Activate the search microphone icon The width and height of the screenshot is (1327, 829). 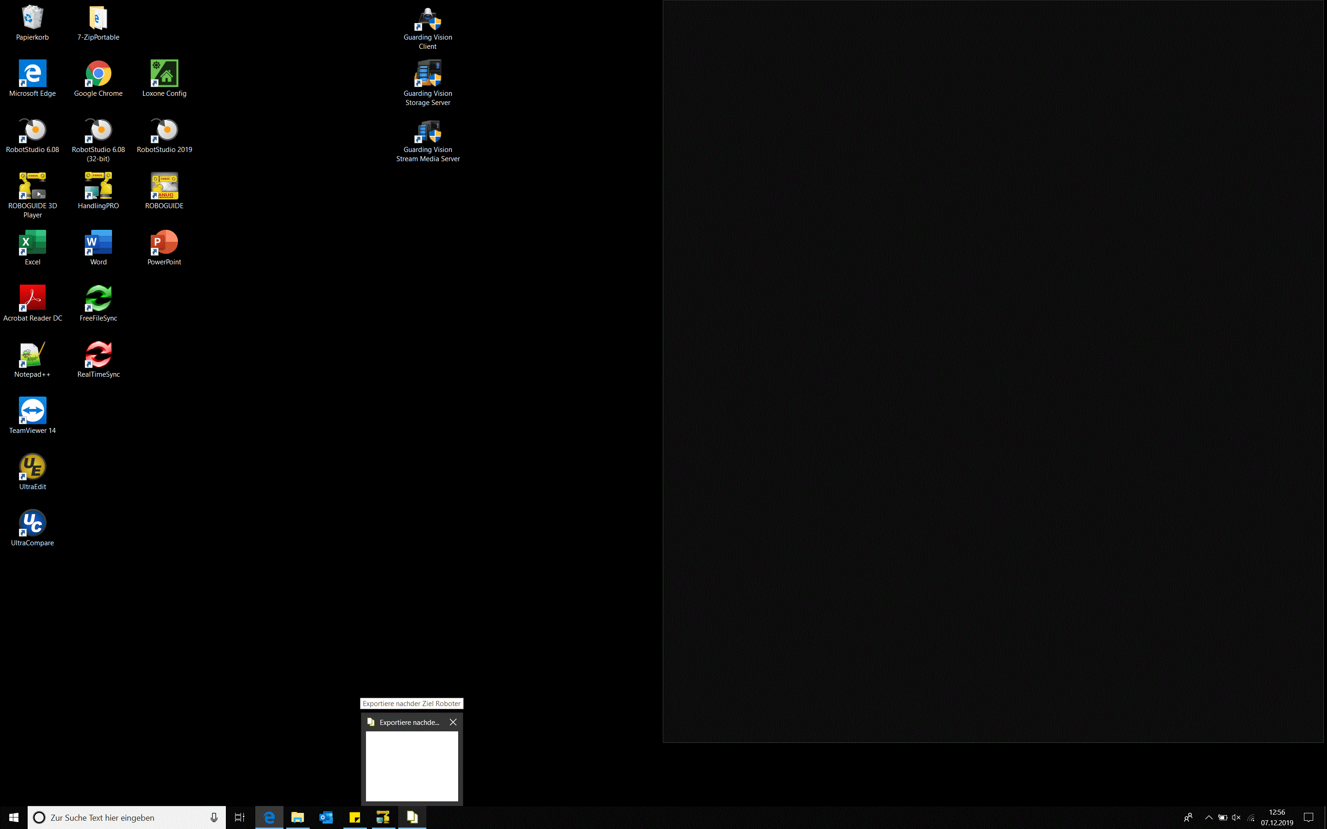[214, 817]
